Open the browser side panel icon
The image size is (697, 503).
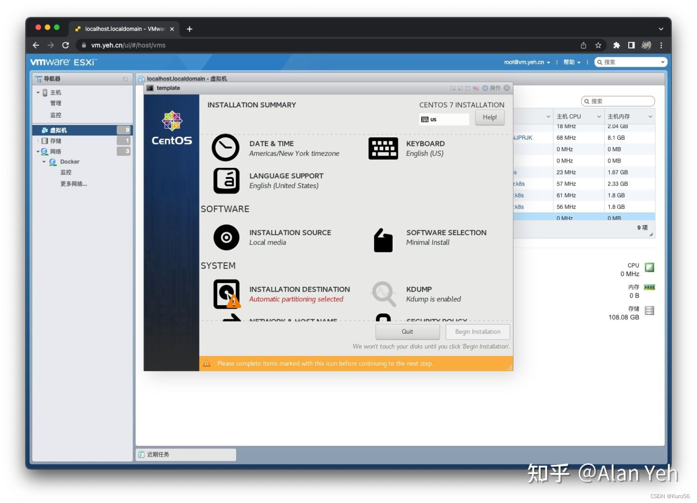[631, 45]
